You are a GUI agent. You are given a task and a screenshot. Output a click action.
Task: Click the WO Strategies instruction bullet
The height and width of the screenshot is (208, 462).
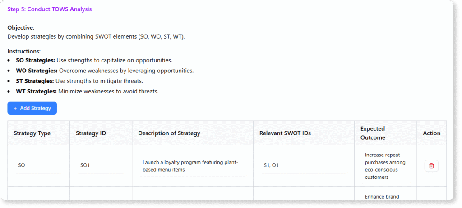tap(105, 71)
